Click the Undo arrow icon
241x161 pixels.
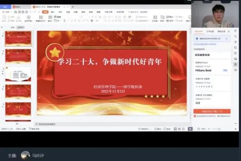[x=30, y=12]
